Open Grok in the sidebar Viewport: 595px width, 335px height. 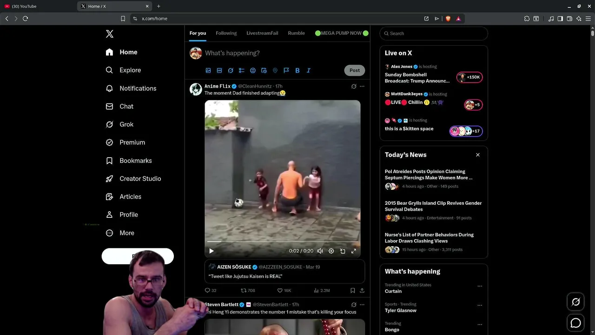[x=119, y=125]
